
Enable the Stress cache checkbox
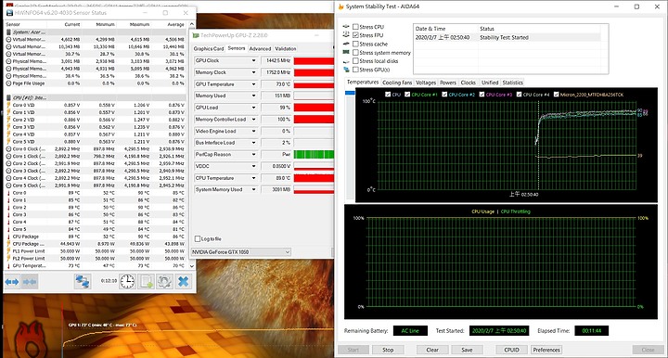[x=355, y=44]
